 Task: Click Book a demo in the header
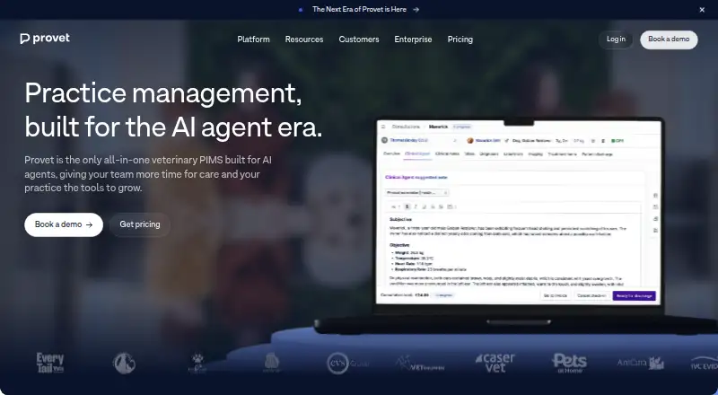click(669, 39)
